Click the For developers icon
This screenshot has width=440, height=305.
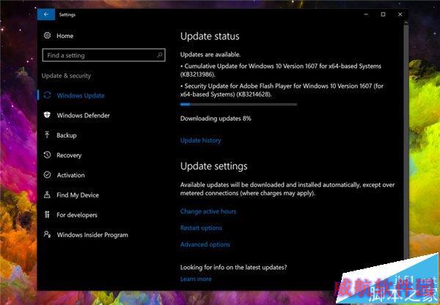pyautogui.click(x=47, y=214)
